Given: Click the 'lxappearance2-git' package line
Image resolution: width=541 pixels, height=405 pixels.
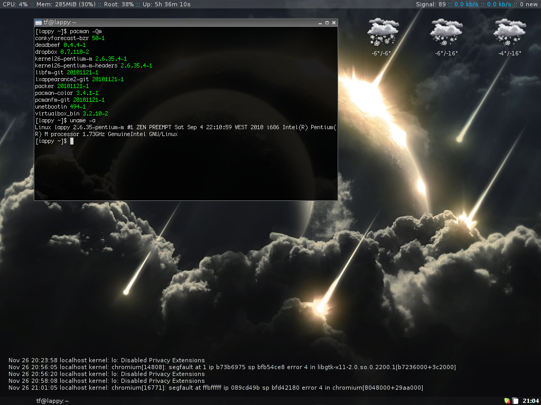Looking at the screenshot, I should (x=79, y=80).
